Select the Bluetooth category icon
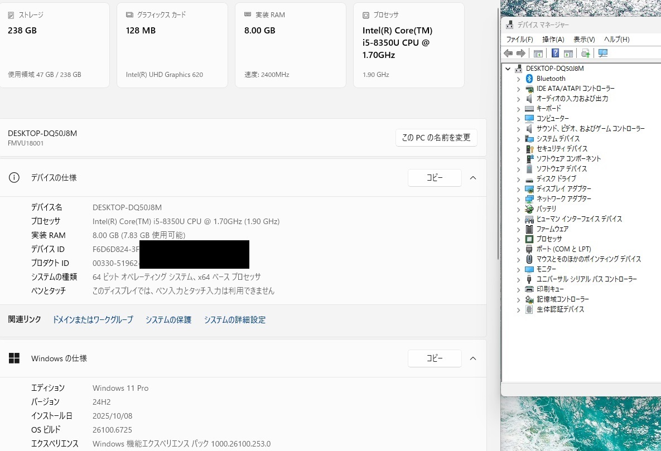Image resolution: width=661 pixels, height=451 pixels. tap(529, 79)
